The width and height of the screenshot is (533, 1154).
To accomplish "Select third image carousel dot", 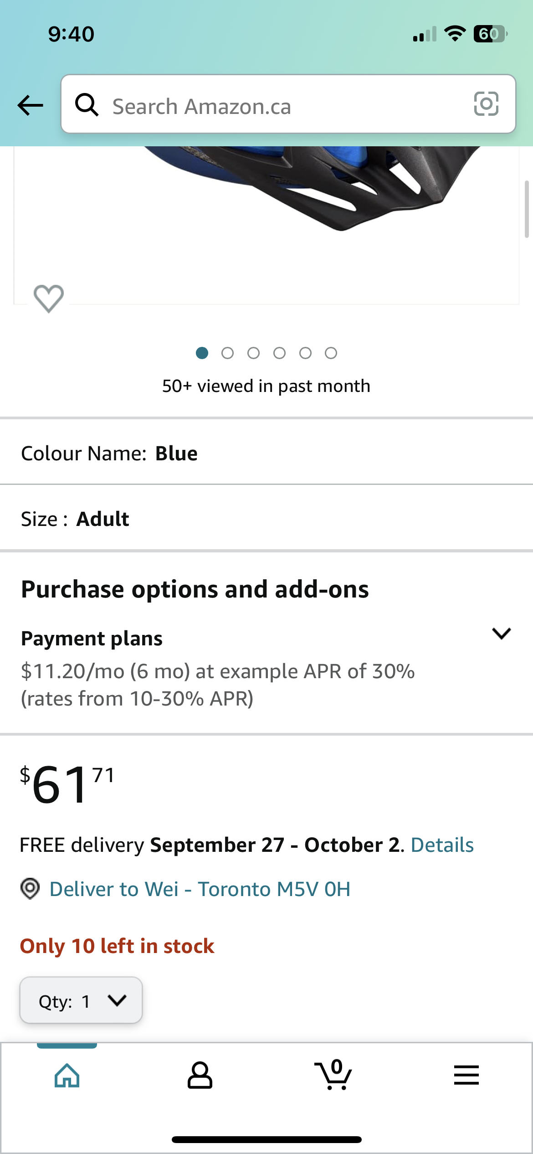I will (254, 353).
